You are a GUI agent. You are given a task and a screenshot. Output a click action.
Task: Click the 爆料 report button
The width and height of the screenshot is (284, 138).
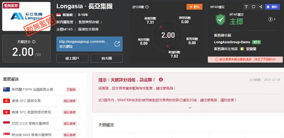pos(272,7)
